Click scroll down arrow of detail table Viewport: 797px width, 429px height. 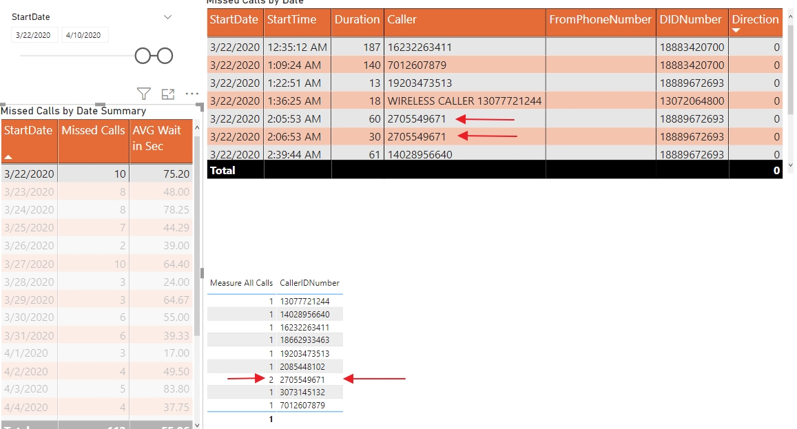pyautogui.click(x=790, y=165)
